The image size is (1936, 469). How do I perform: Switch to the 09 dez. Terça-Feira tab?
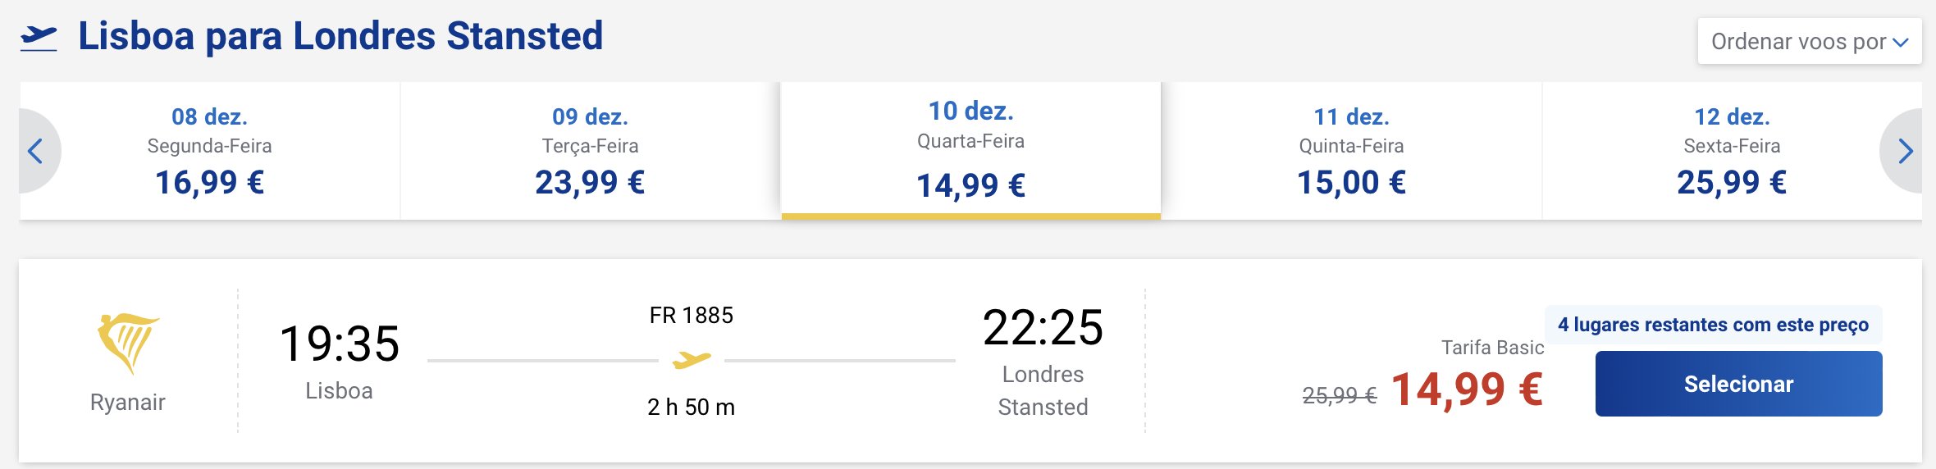click(590, 151)
